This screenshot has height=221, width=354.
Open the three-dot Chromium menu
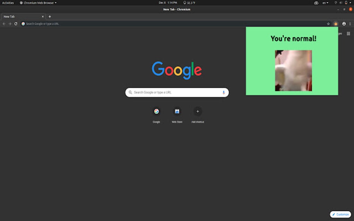350,24
